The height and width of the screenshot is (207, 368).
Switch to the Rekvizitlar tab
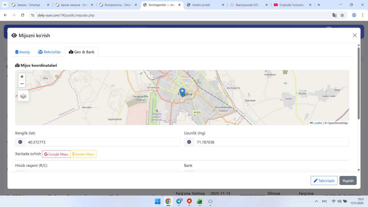click(49, 52)
